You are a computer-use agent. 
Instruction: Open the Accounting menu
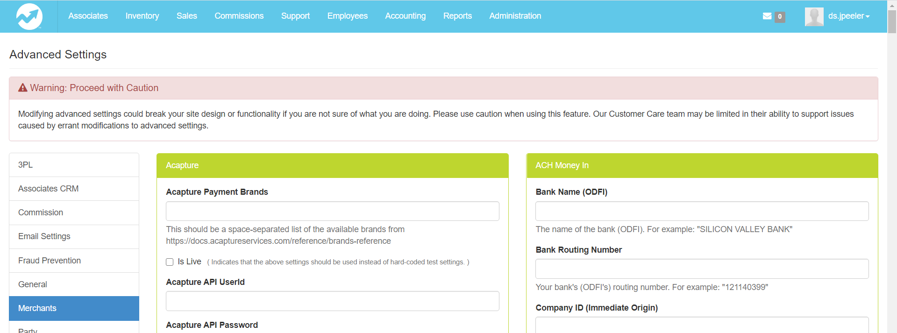(405, 16)
